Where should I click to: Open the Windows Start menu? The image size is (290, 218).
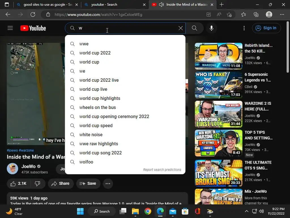[x=80, y=211]
